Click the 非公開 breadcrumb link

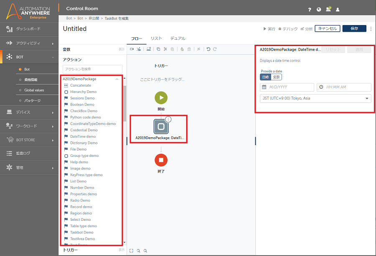click(94, 18)
